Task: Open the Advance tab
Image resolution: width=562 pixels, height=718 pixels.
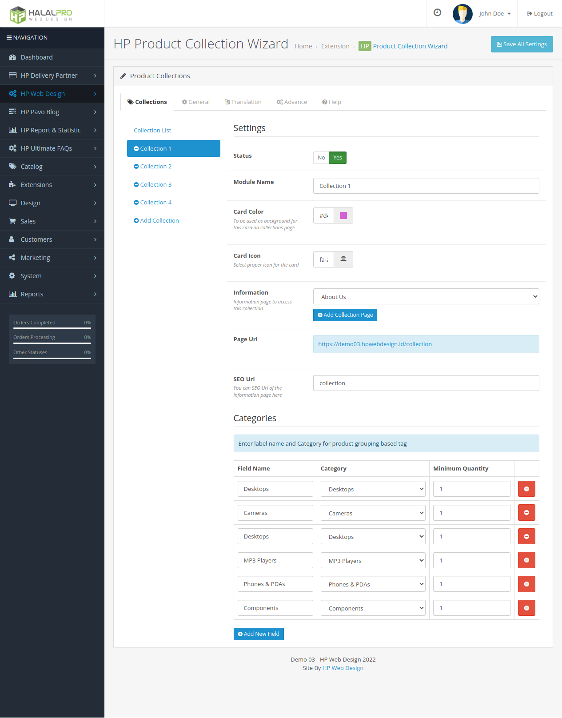Action: click(x=292, y=102)
